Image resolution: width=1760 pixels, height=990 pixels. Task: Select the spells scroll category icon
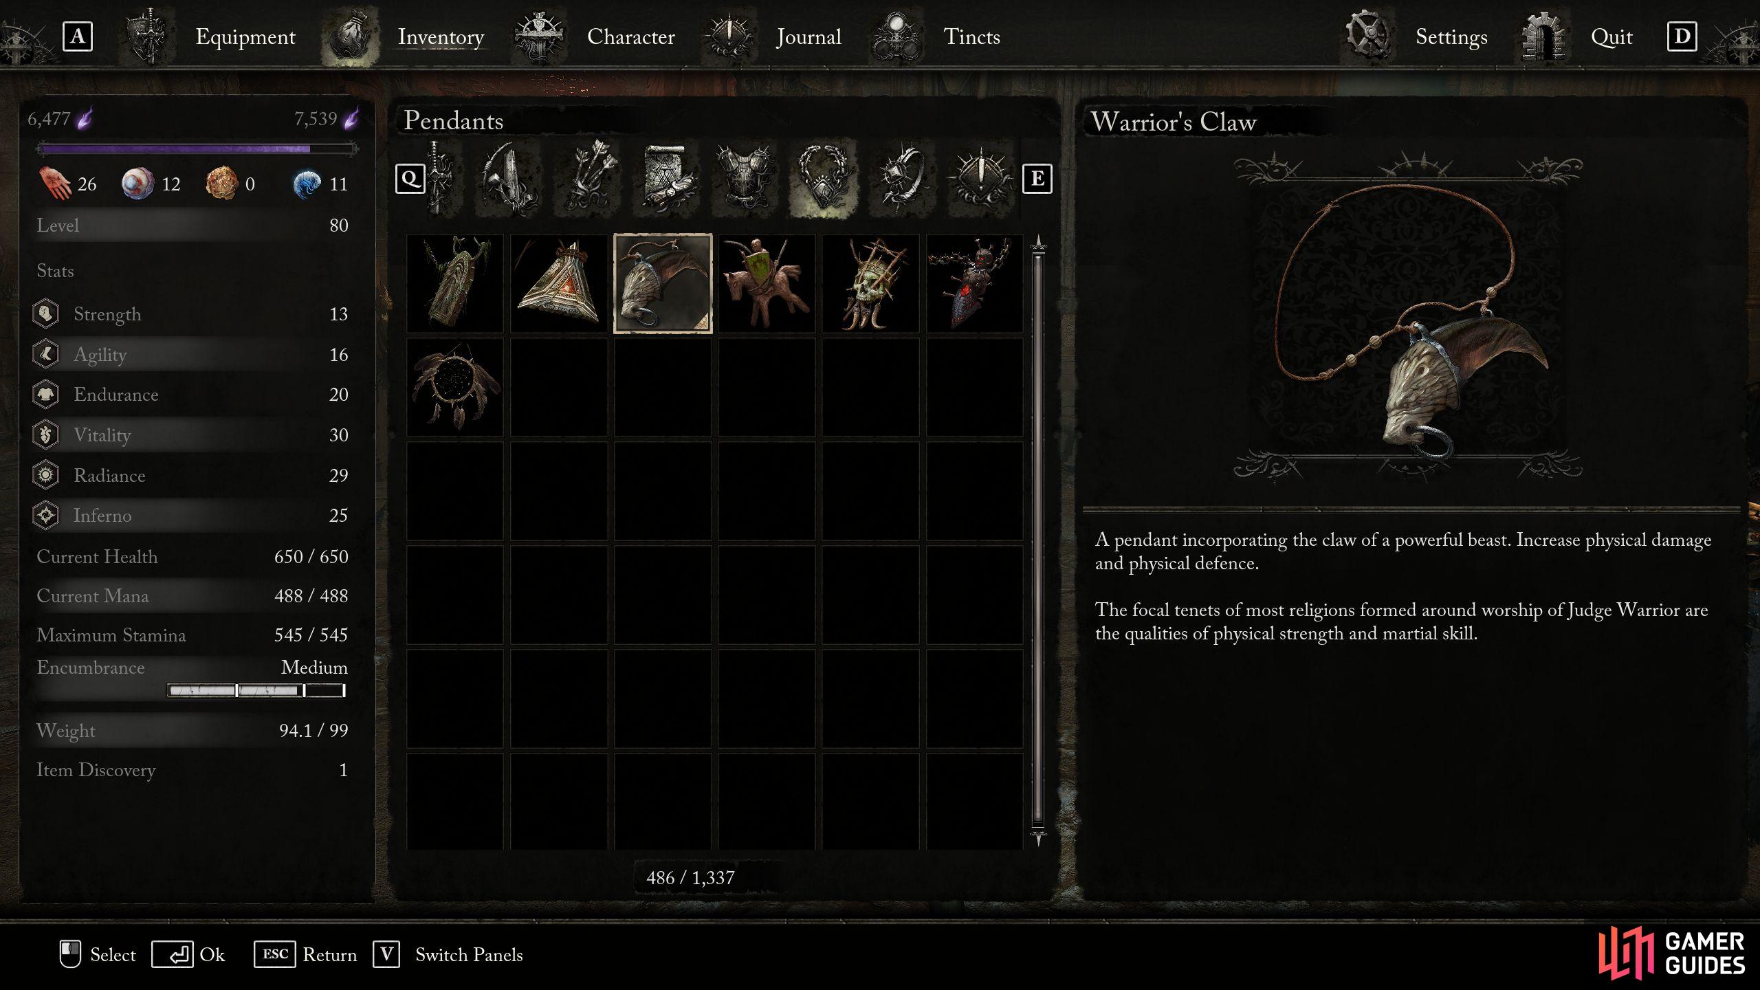click(667, 179)
